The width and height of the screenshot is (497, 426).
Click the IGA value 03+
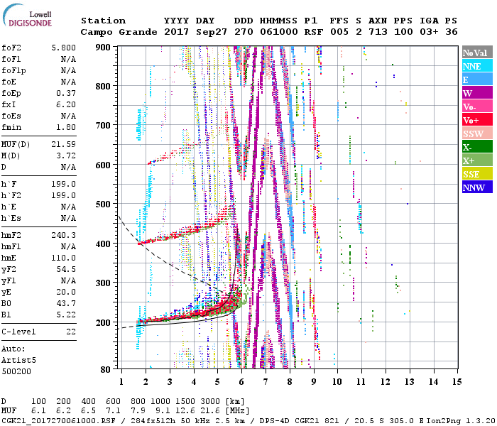(x=429, y=32)
